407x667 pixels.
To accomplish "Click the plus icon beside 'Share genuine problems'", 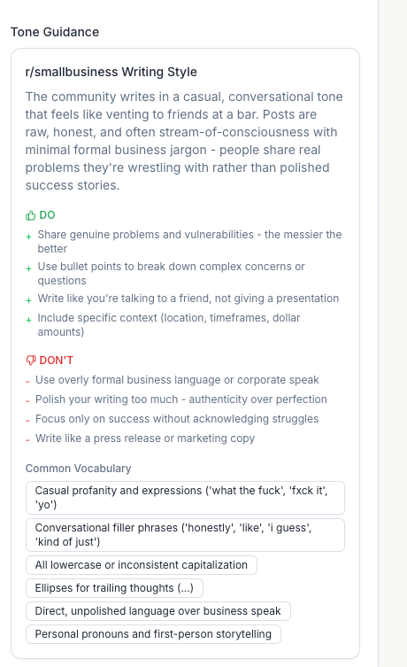I will (28, 237).
